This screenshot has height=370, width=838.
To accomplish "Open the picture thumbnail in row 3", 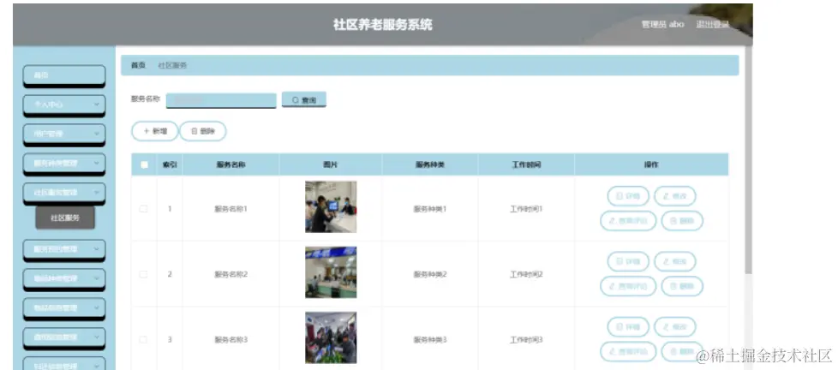I will point(331,338).
